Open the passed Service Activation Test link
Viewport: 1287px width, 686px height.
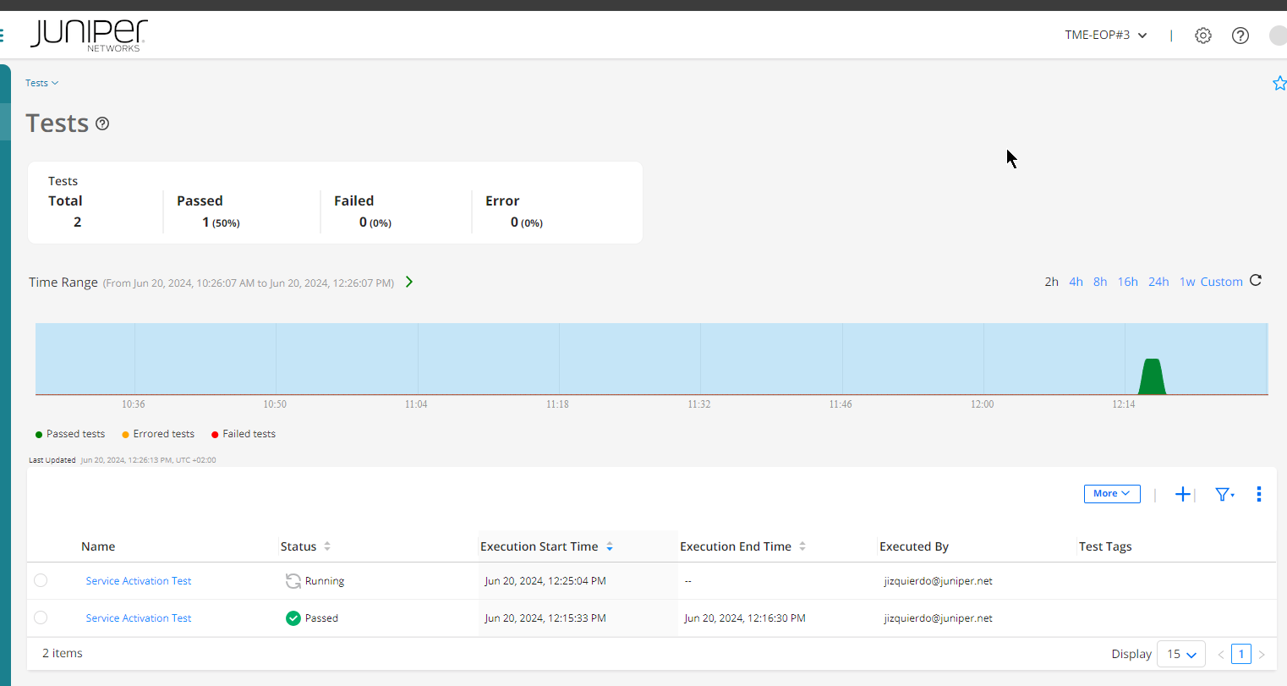click(139, 618)
